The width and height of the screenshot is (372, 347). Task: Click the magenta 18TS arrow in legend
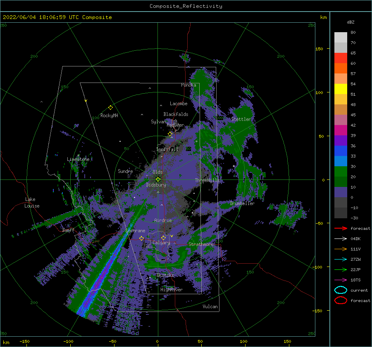pyautogui.click(x=341, y=280)
